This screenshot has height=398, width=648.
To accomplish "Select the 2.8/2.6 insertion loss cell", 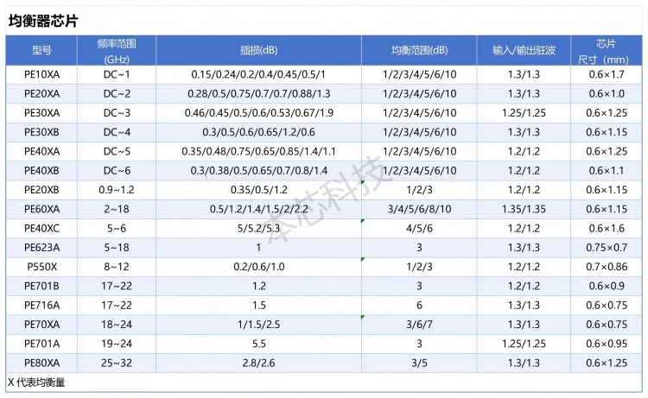I will 259,363.
